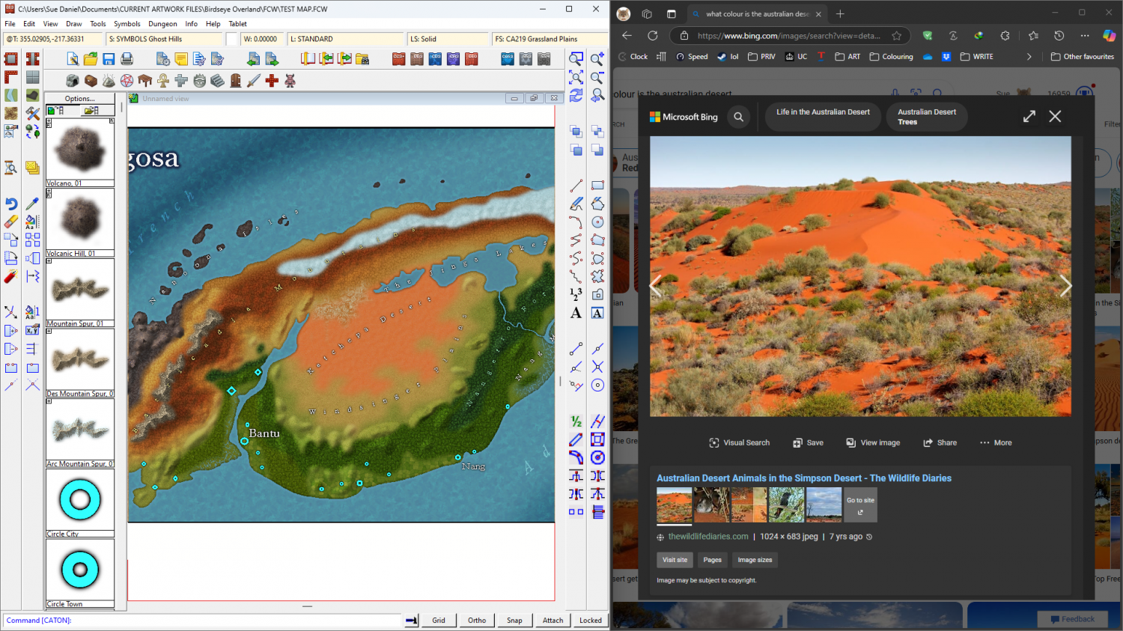
Task: Click the Visual Search button
Action: coord(740,442)
